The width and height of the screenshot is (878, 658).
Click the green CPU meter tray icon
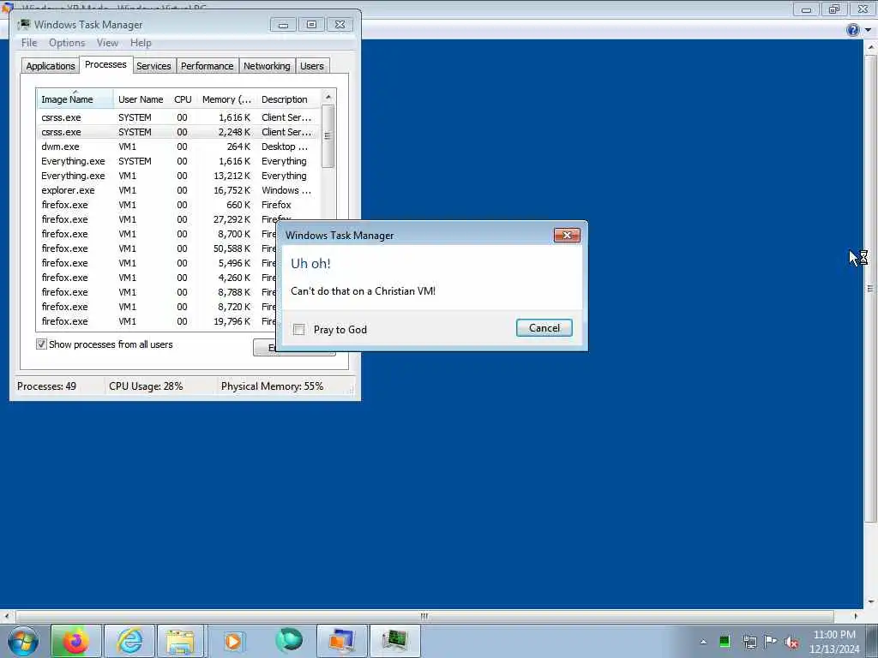point(725,642)
